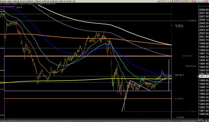Click the 2000.70 price scale label

204,40
